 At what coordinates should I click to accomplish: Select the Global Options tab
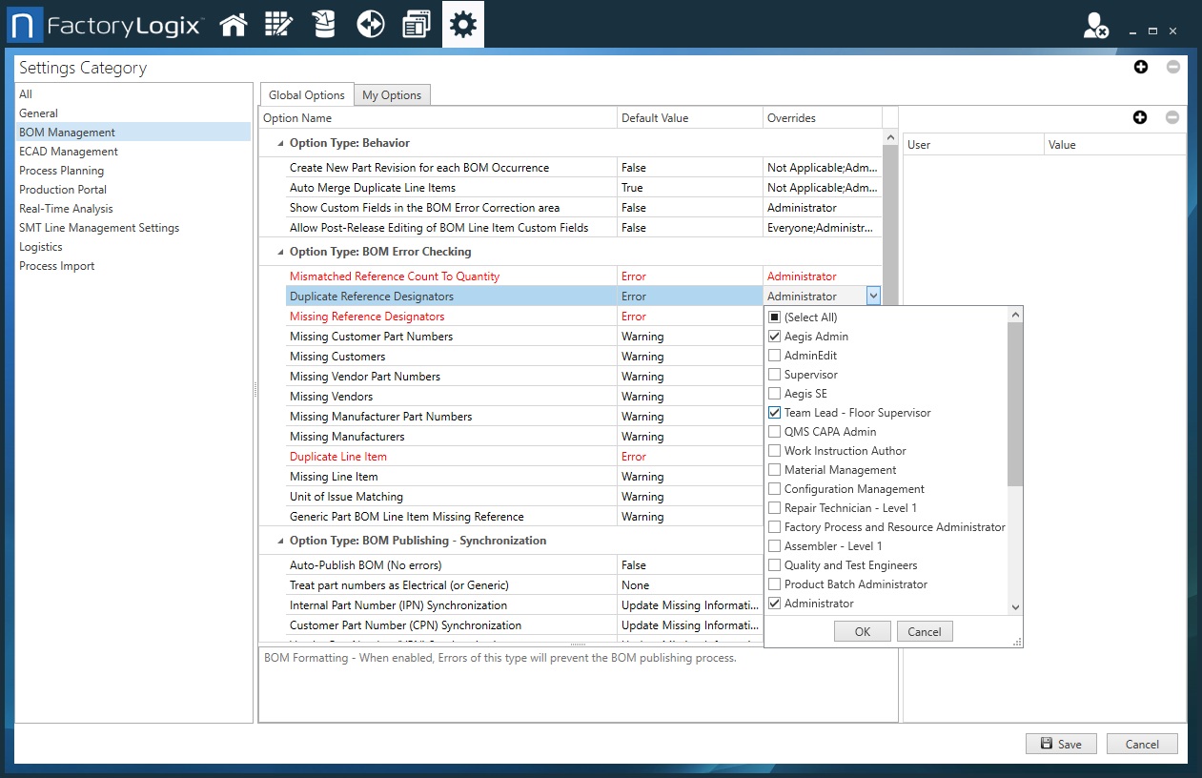pos(306,94)
